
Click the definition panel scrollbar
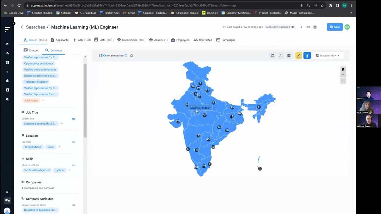(85, 100)
